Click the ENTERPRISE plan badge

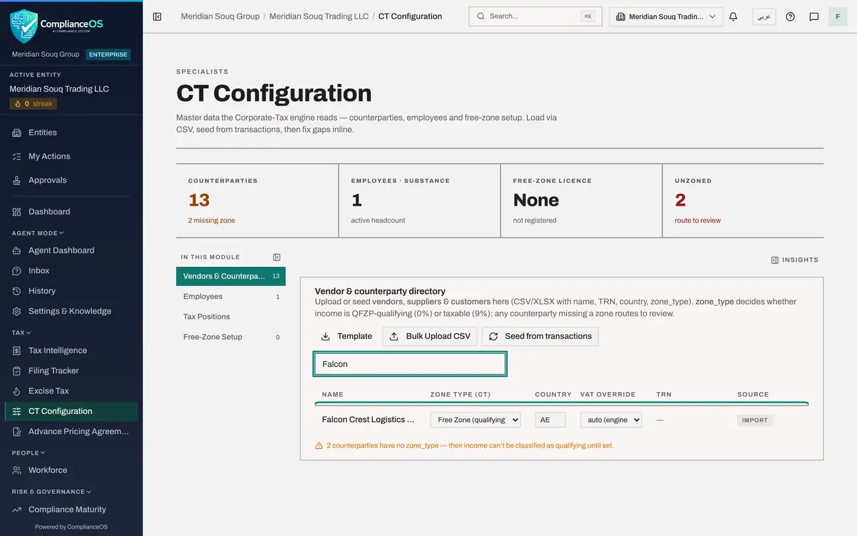[108, 54]
